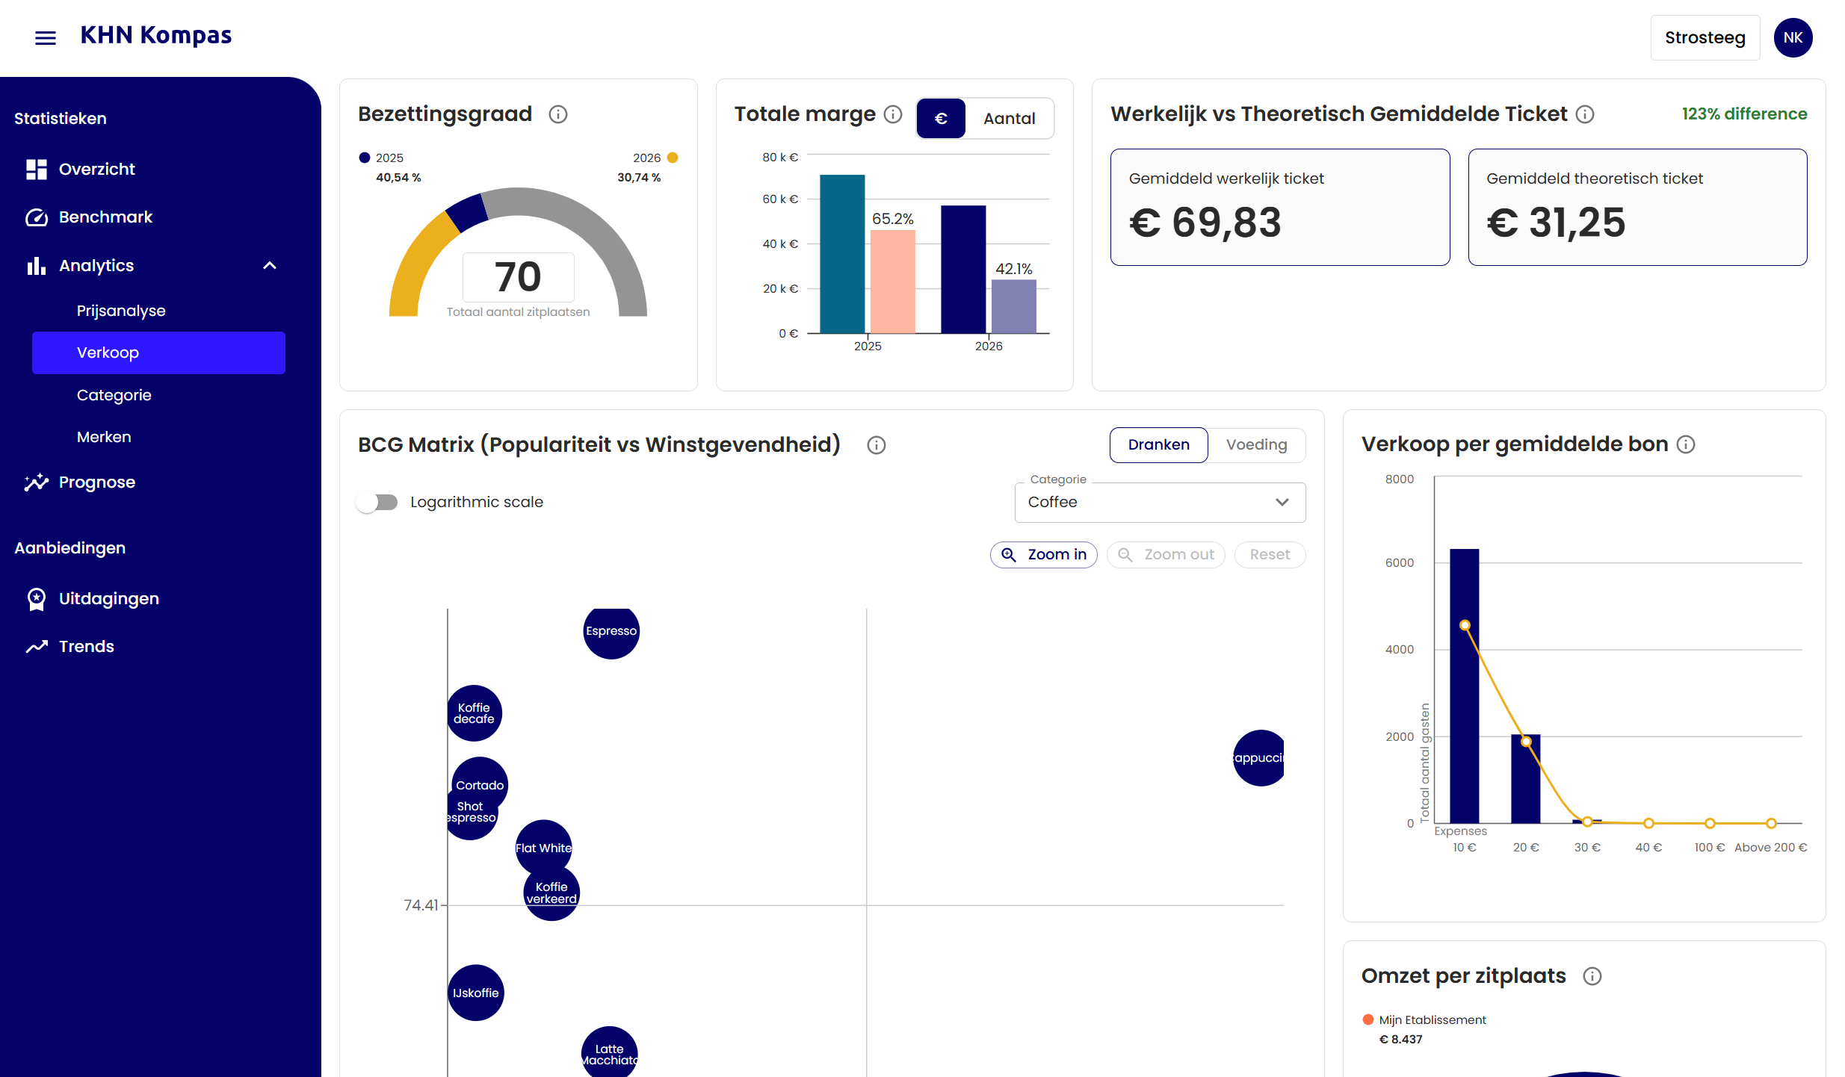Click the Uitdagingen badge icon

(36, 599)
